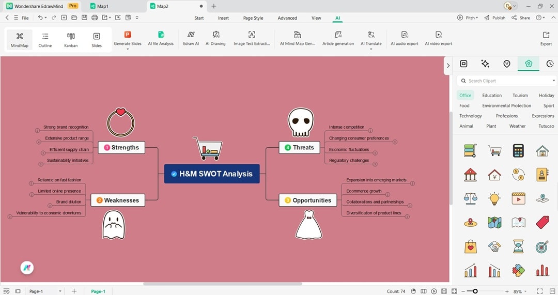Switch to Outline view mode

[45, 40]
